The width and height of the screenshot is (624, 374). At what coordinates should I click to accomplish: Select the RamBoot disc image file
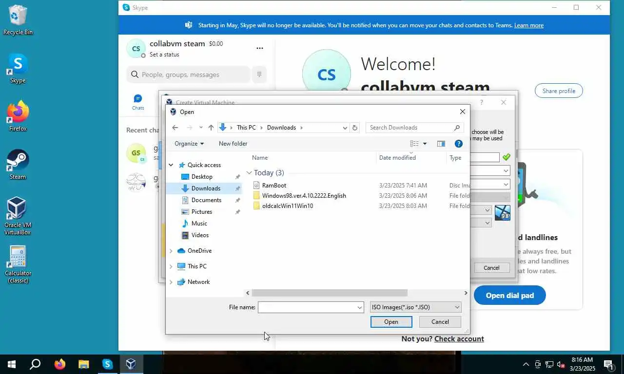pyautogui.click(x=274, y=186)
